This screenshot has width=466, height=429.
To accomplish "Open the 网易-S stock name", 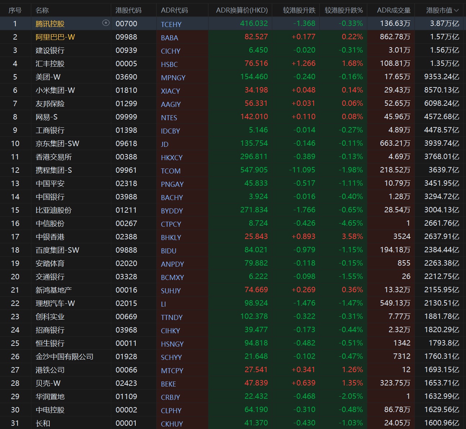I will click(x=46, y=117).
